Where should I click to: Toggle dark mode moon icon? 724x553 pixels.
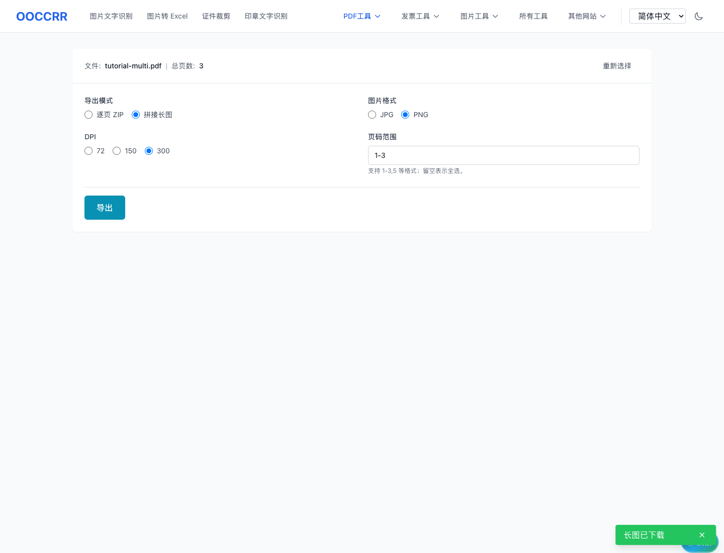point(698,16)
